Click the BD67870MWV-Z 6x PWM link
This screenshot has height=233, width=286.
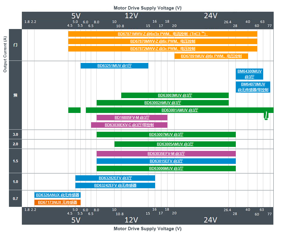click(x=163, y=41)
